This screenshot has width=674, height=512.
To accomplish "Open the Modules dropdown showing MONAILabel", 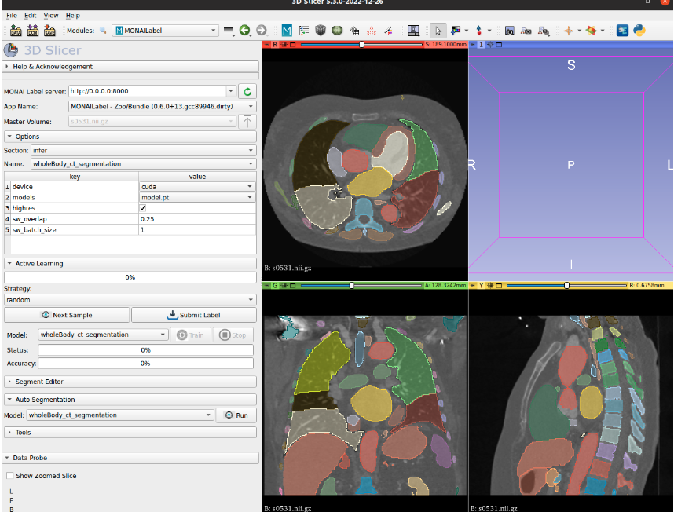I will point(166,31).
